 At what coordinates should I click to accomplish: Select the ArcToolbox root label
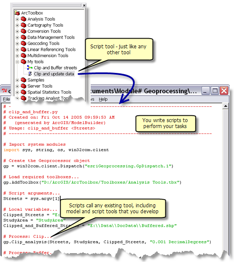32,13
